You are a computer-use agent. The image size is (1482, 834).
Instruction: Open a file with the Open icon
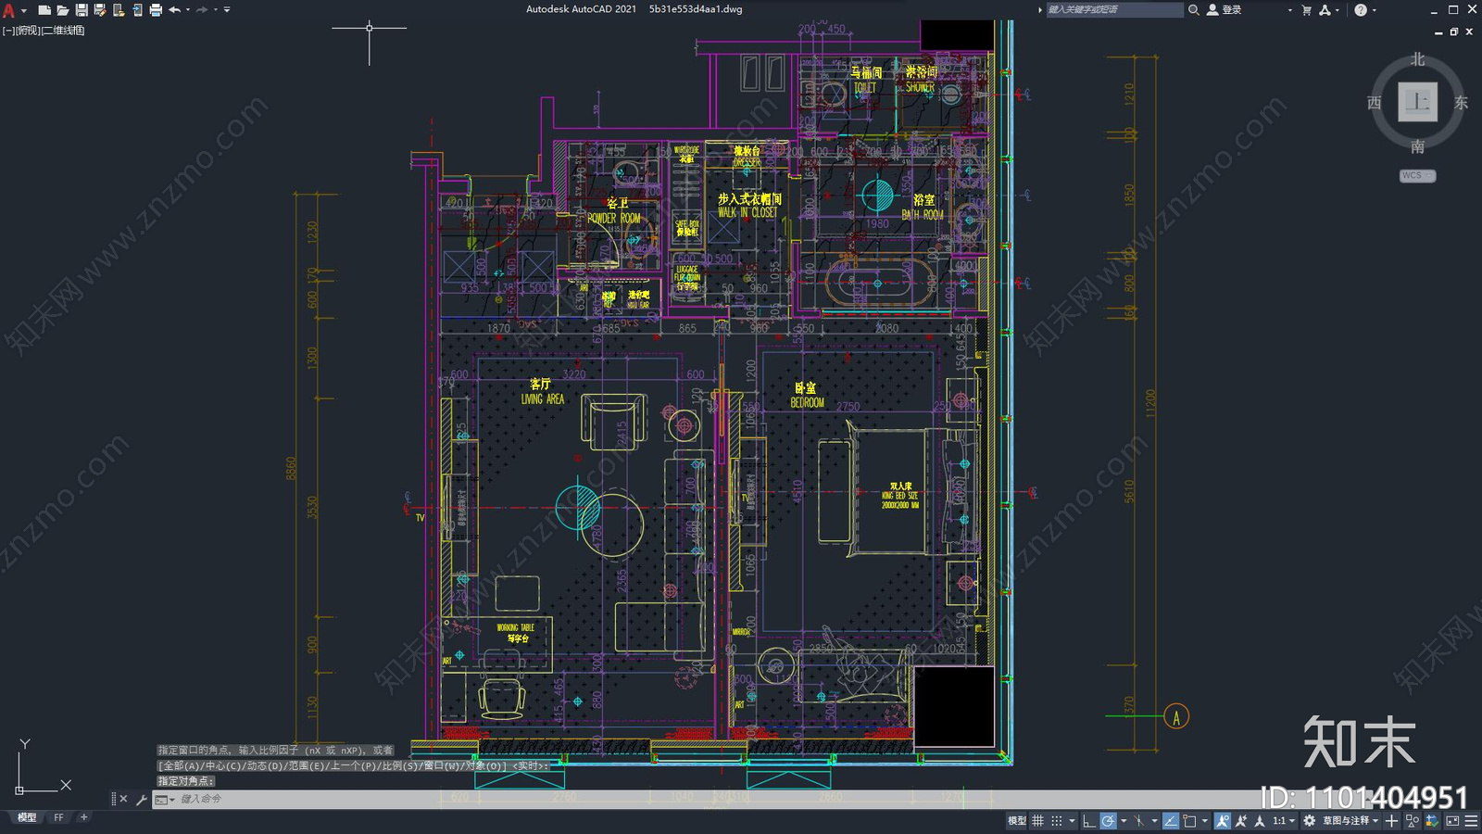click(63, 10)
